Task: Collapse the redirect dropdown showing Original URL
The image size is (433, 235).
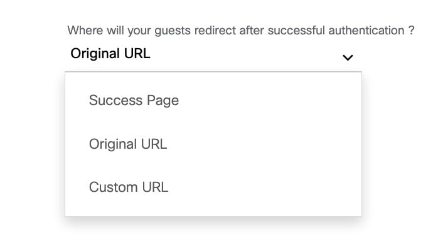Action: click(x=213, y=54)
